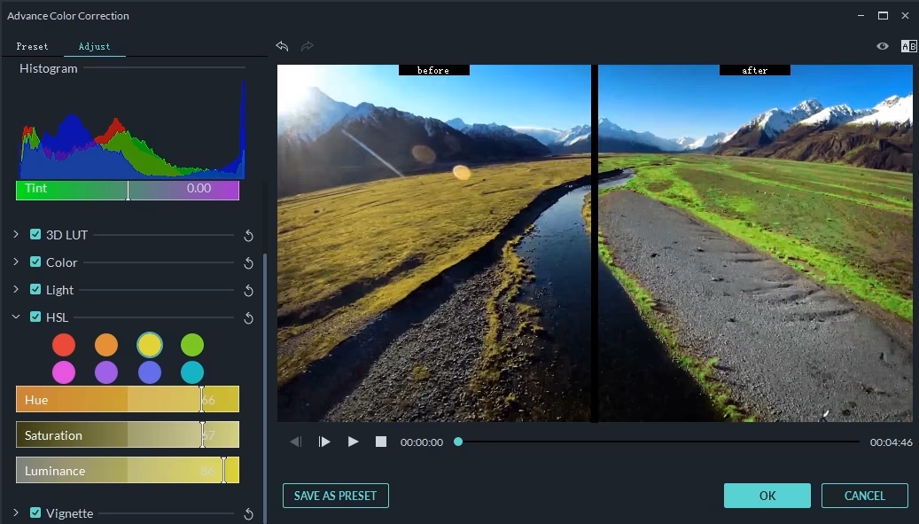This screenshot has height=524, width=919.
Task: Select the red HSL color
Action: tap(63, 345)
